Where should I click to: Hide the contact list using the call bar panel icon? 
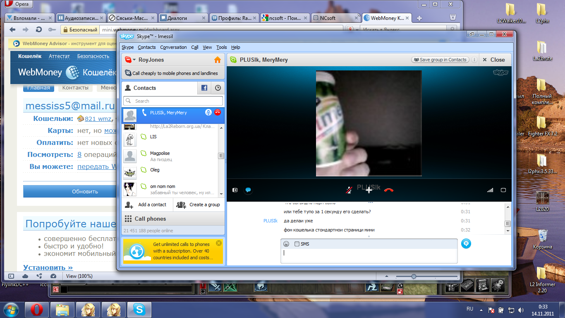point(235,190)
